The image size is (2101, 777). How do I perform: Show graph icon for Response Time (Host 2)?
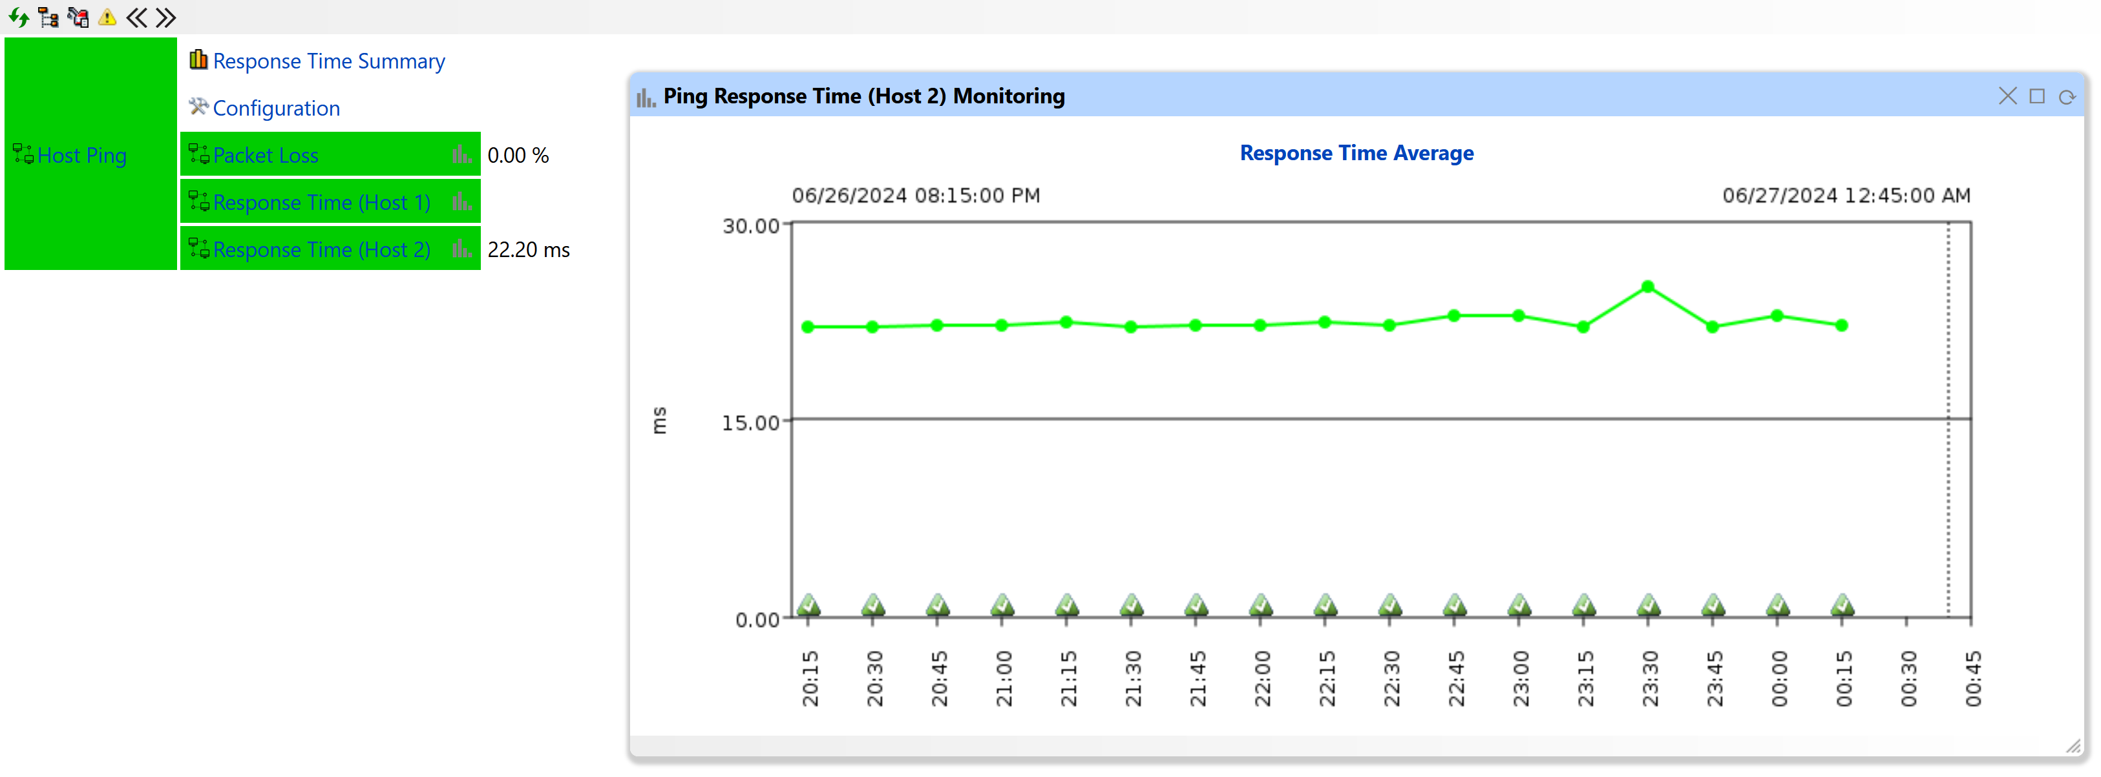tap(461, 249)
